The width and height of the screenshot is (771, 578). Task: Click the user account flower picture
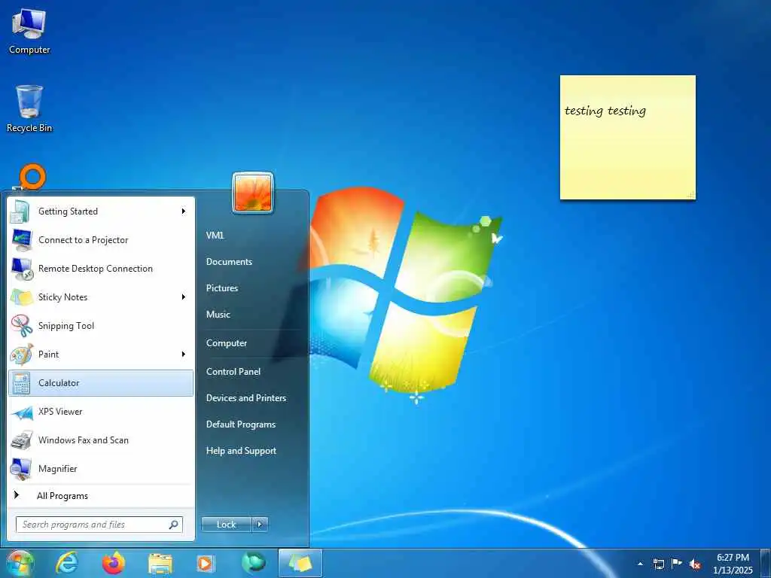(253, 193)
